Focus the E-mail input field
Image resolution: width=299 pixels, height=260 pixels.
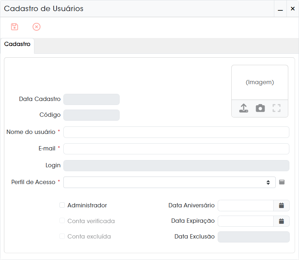(x=176, y=149)
